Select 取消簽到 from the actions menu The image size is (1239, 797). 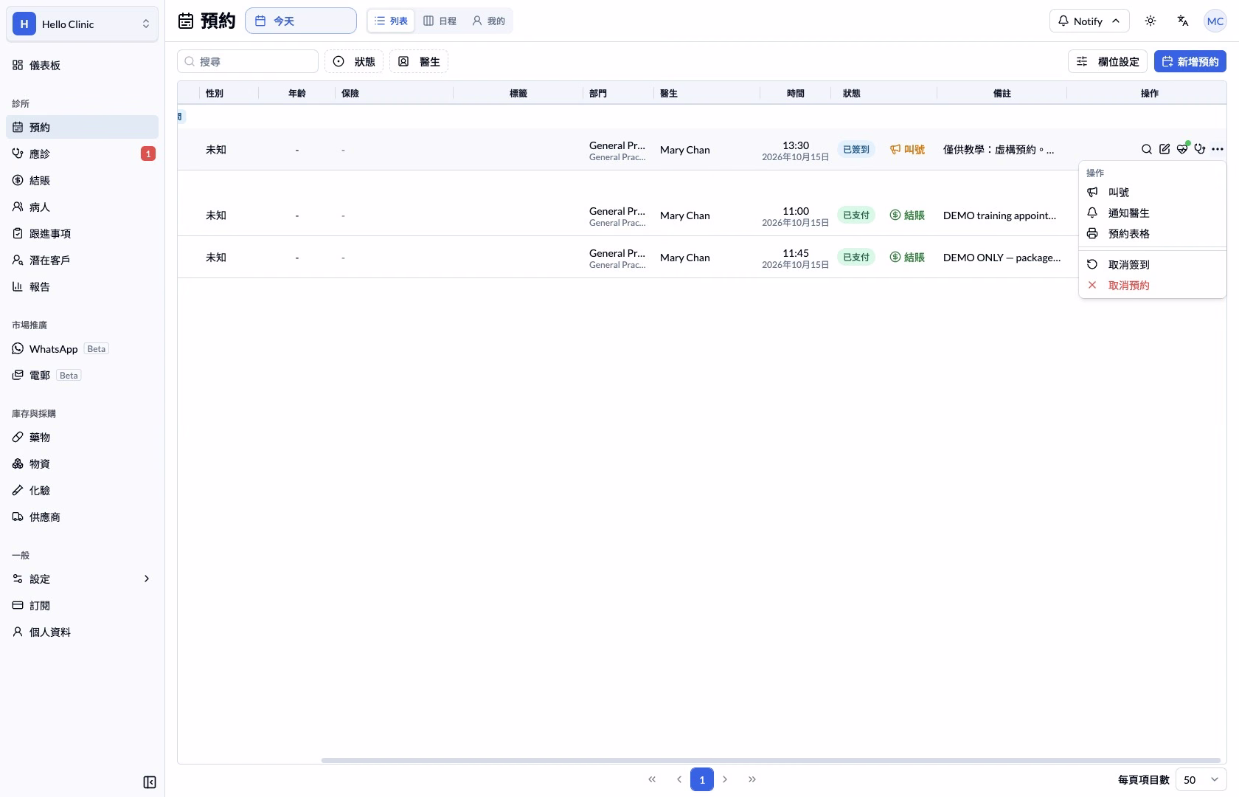coord(1152,264)
